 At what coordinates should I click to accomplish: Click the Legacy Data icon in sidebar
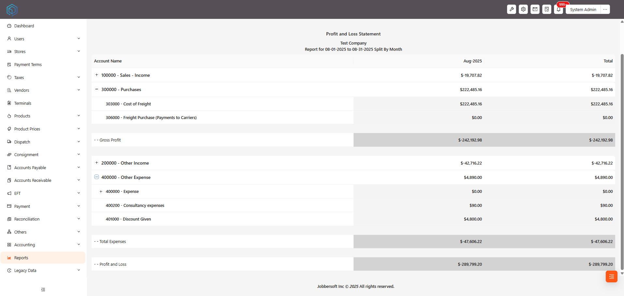9,270
